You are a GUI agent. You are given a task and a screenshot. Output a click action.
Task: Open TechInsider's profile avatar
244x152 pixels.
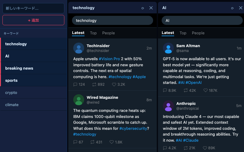79,48
